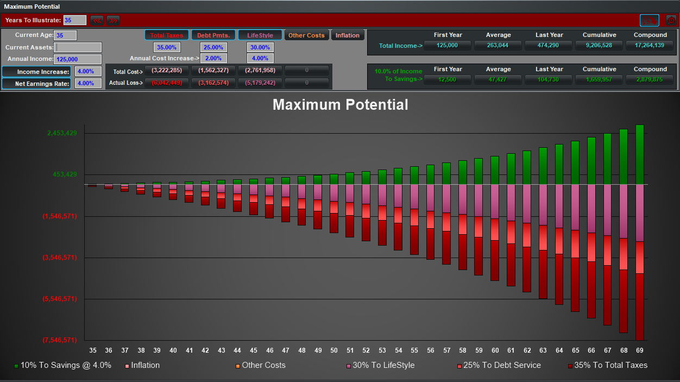
Task: Select Total Cost value (1,562,327)
Action: (213, 71)
